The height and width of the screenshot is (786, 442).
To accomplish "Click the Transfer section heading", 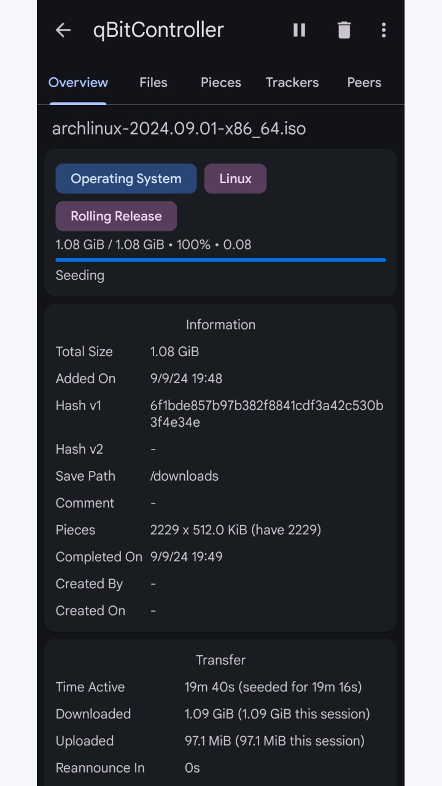I will pyautogui.click(x=220, y=660).
